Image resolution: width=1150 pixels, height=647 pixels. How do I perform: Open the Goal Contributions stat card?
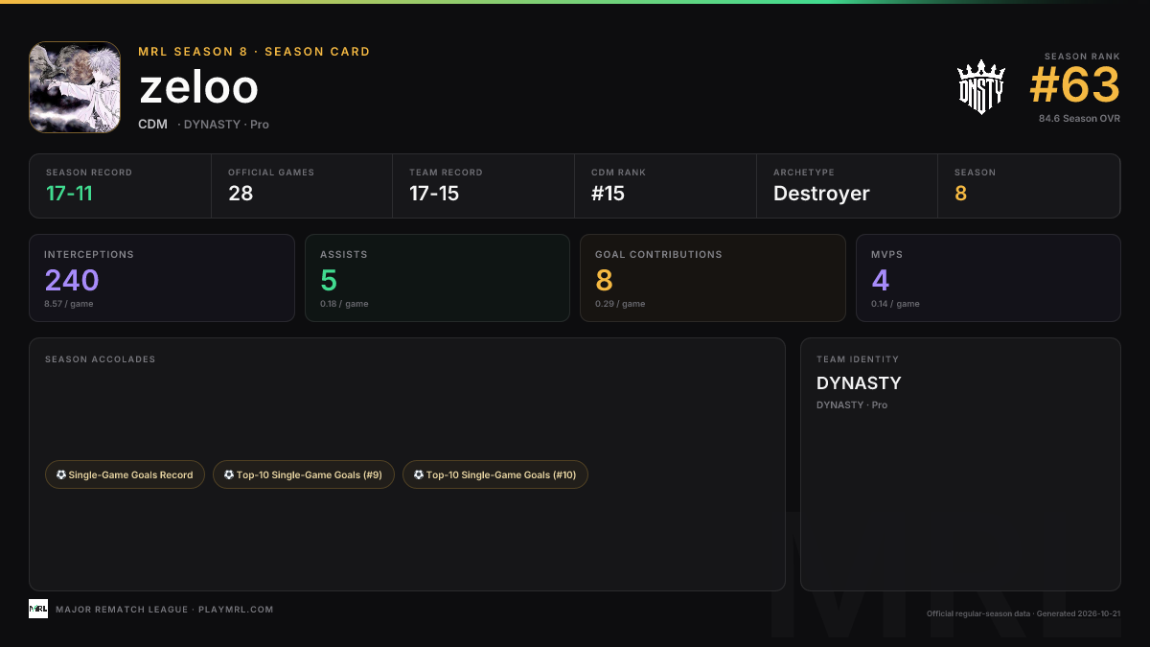pos(713,278)
